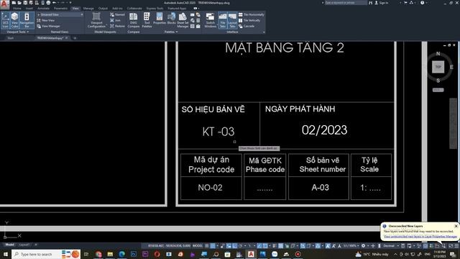Image resolution: width=460 pixels, height=259 pixels.
Task: Click the Task View taskbar icon
Action: 86,254
